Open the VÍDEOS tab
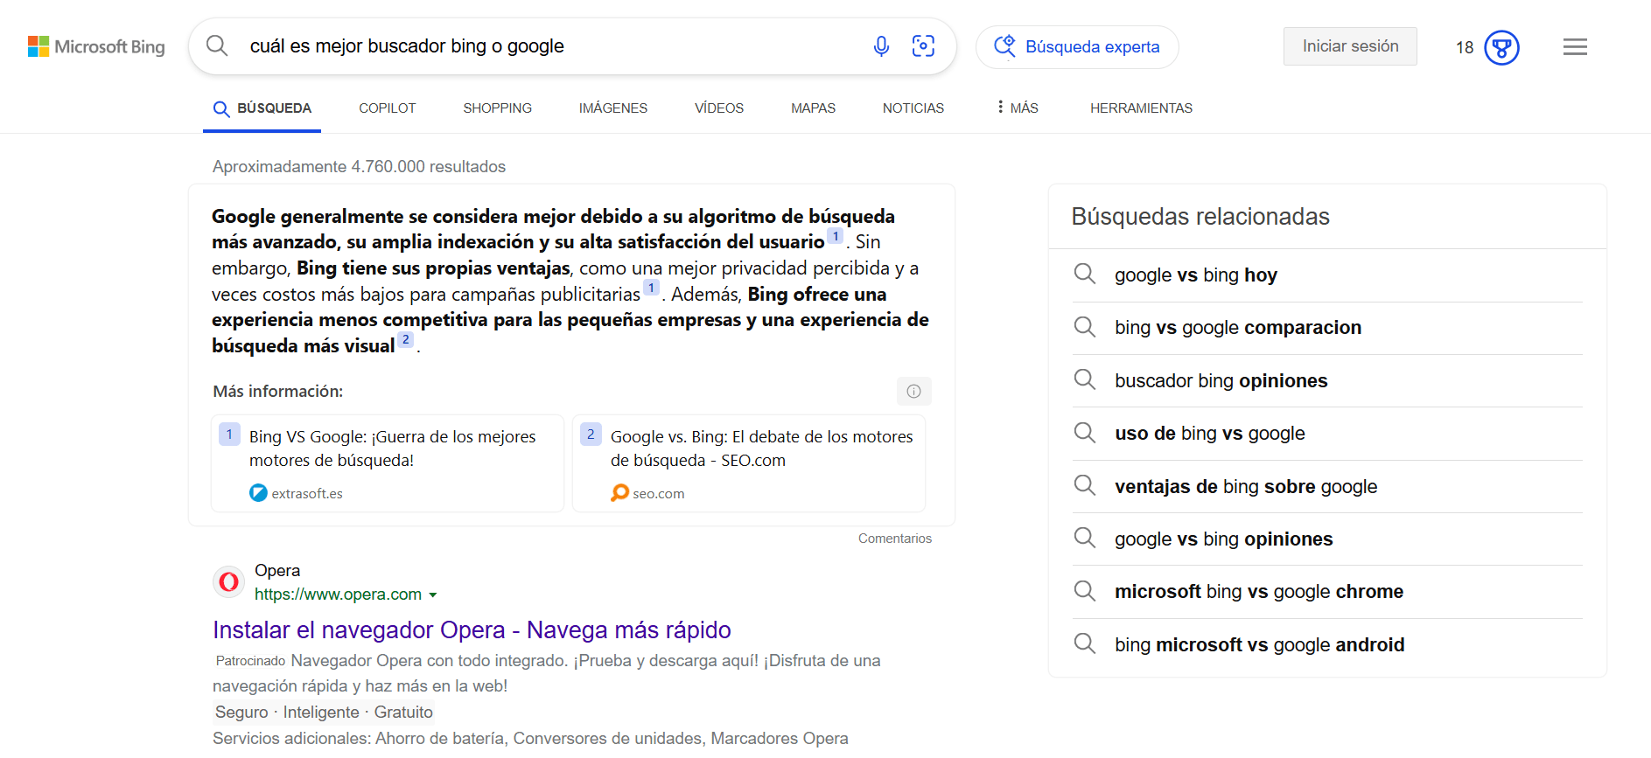Viewport: 1651px width, 758px height. point(719,108)
